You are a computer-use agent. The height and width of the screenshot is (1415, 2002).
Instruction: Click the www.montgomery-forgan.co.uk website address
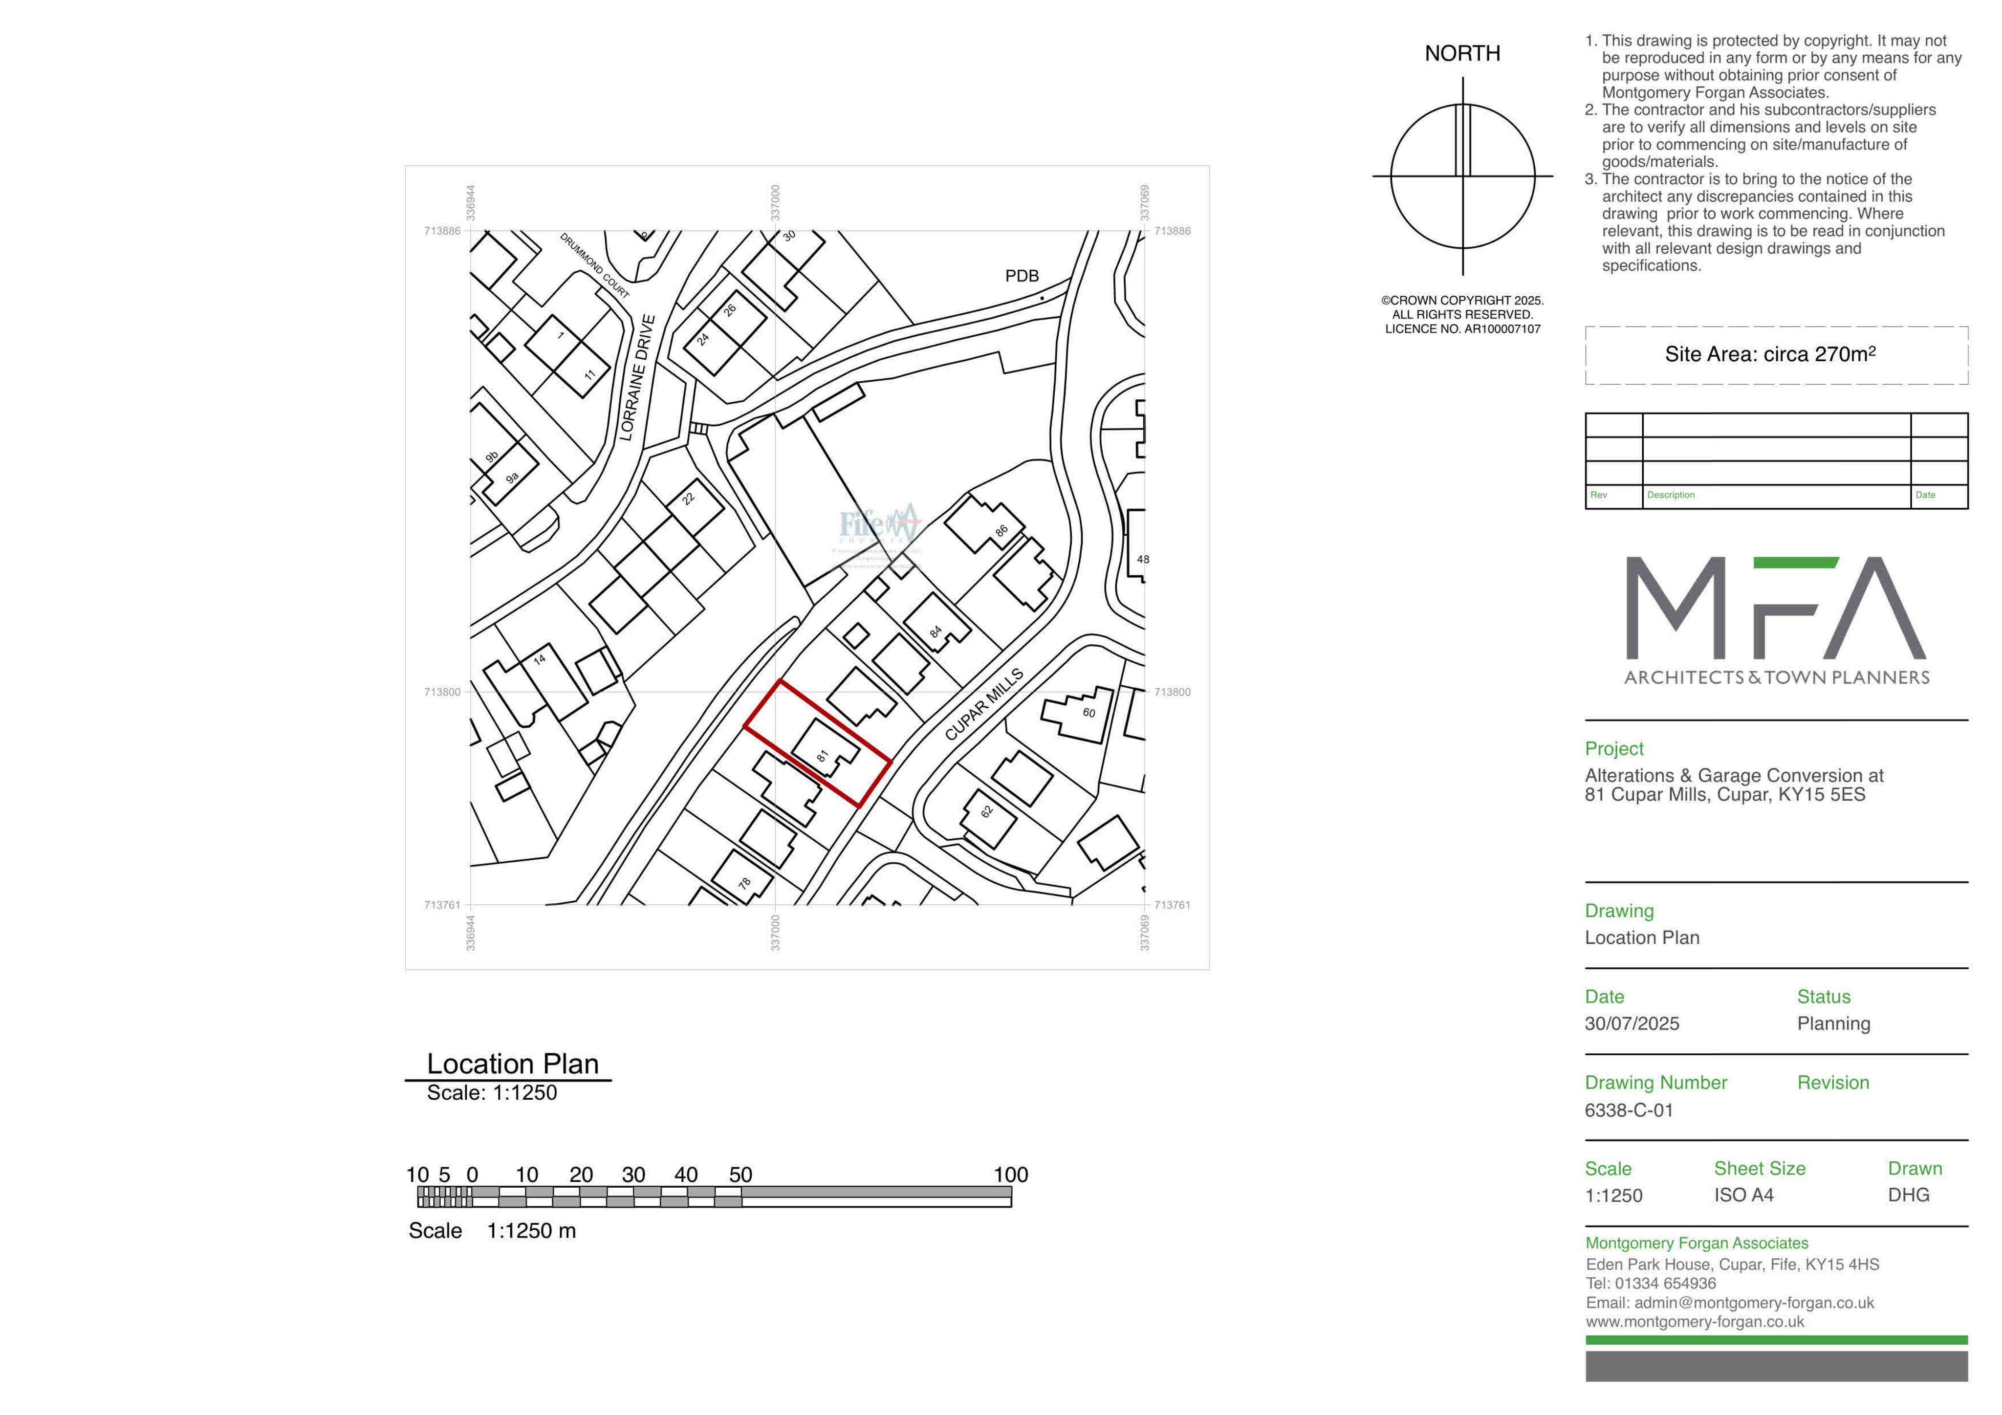1695,1322
